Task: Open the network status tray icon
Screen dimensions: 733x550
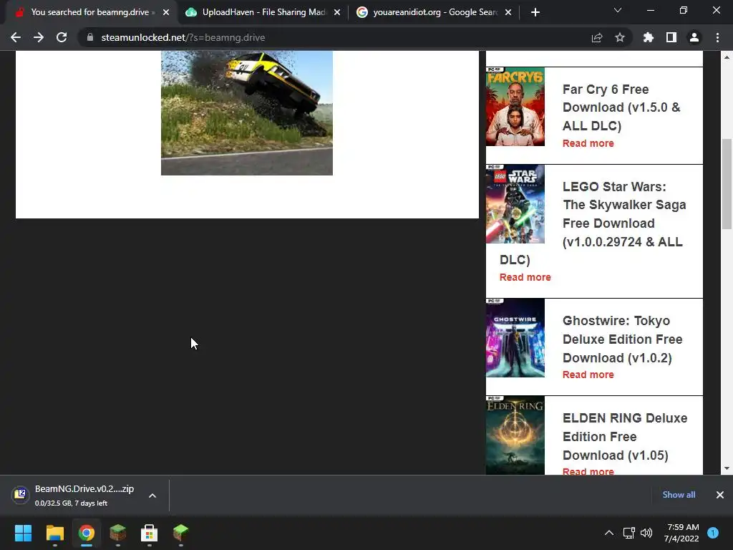Action: click(x=628, y=533)
